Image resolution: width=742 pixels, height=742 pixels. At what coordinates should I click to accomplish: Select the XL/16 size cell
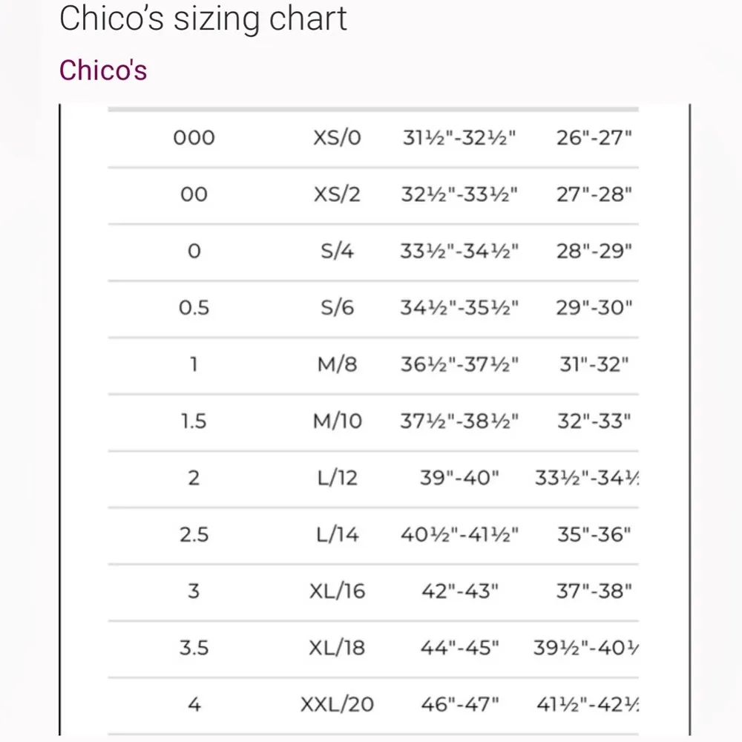pos(338,591)
